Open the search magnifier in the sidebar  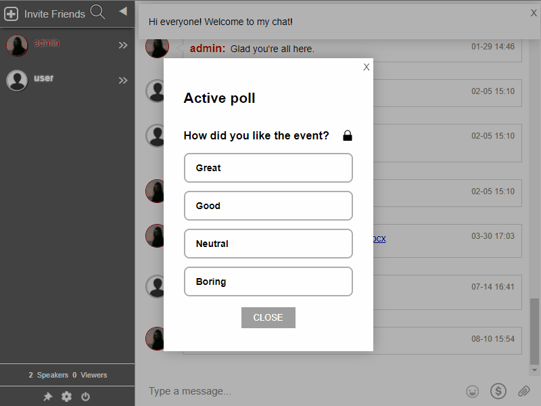pos(97,12)
